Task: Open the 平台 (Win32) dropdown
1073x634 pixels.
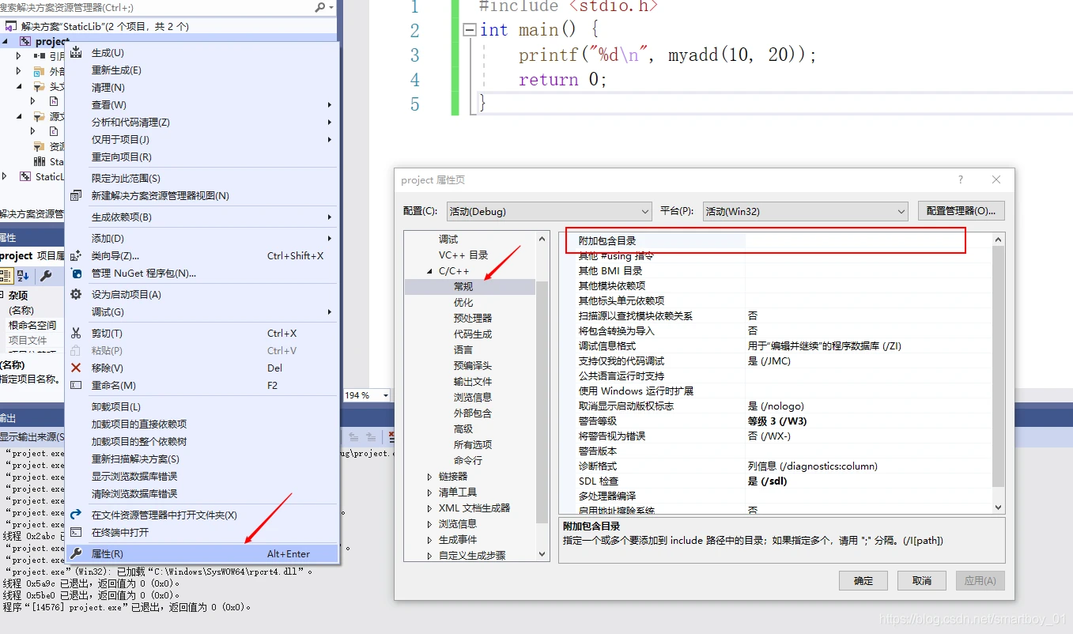Action: [x=805, y=211]
